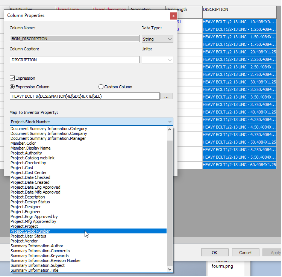Choose Project.Design Status property

(88, 202)
